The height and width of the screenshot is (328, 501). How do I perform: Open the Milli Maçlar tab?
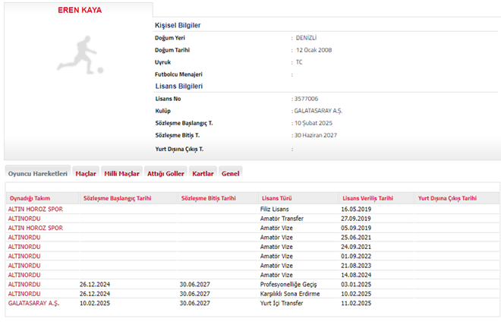tap(121, 173)
